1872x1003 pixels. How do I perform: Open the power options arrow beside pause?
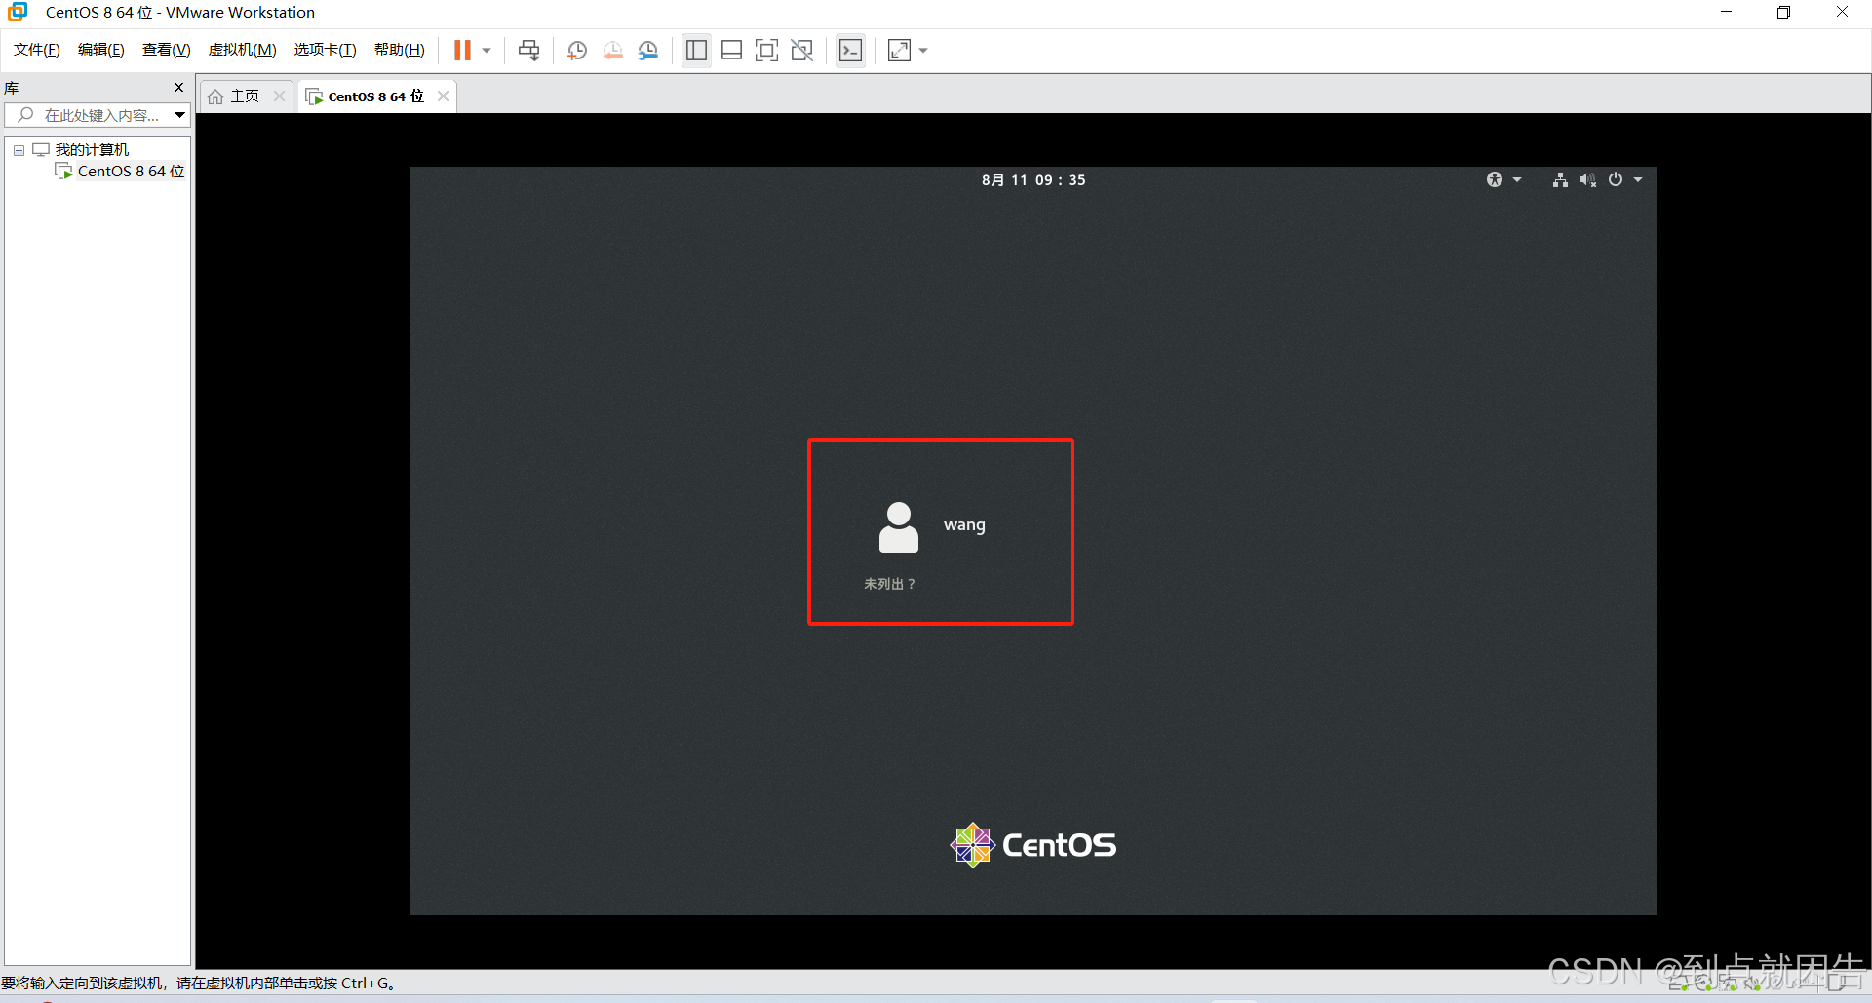pyautogui.click(x=487, y=50)
